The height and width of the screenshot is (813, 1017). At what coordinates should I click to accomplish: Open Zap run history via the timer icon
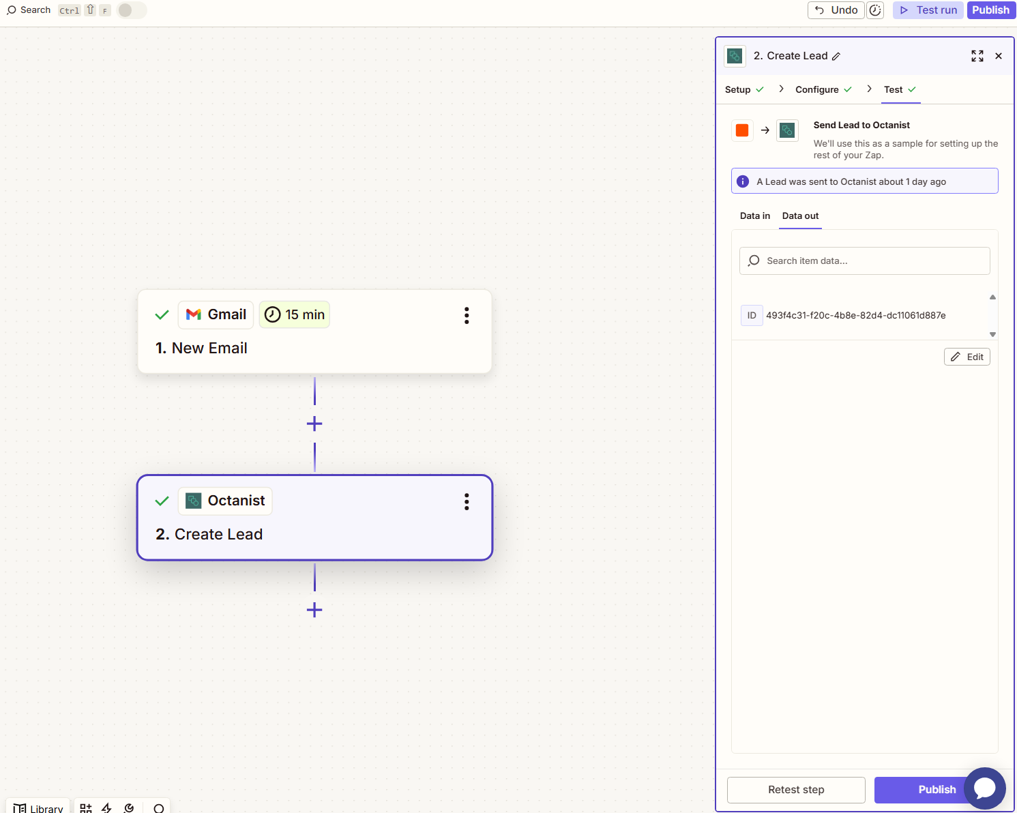875,10
